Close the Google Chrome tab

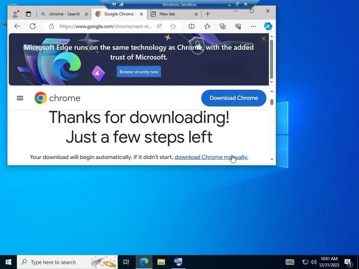coord(142,14)
